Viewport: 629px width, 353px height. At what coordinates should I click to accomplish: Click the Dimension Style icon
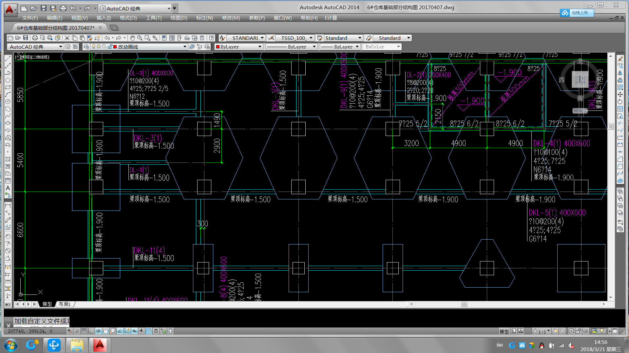click(x=271, y=38)
